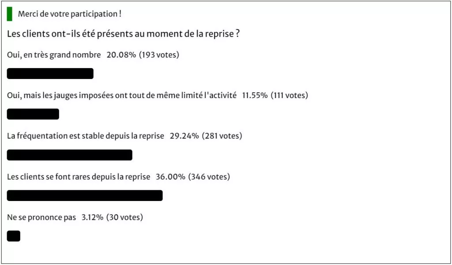This screenshot has height=265, width=452.
Task: Click the '(30 votes)' count
Action: [x=124, y=217]
